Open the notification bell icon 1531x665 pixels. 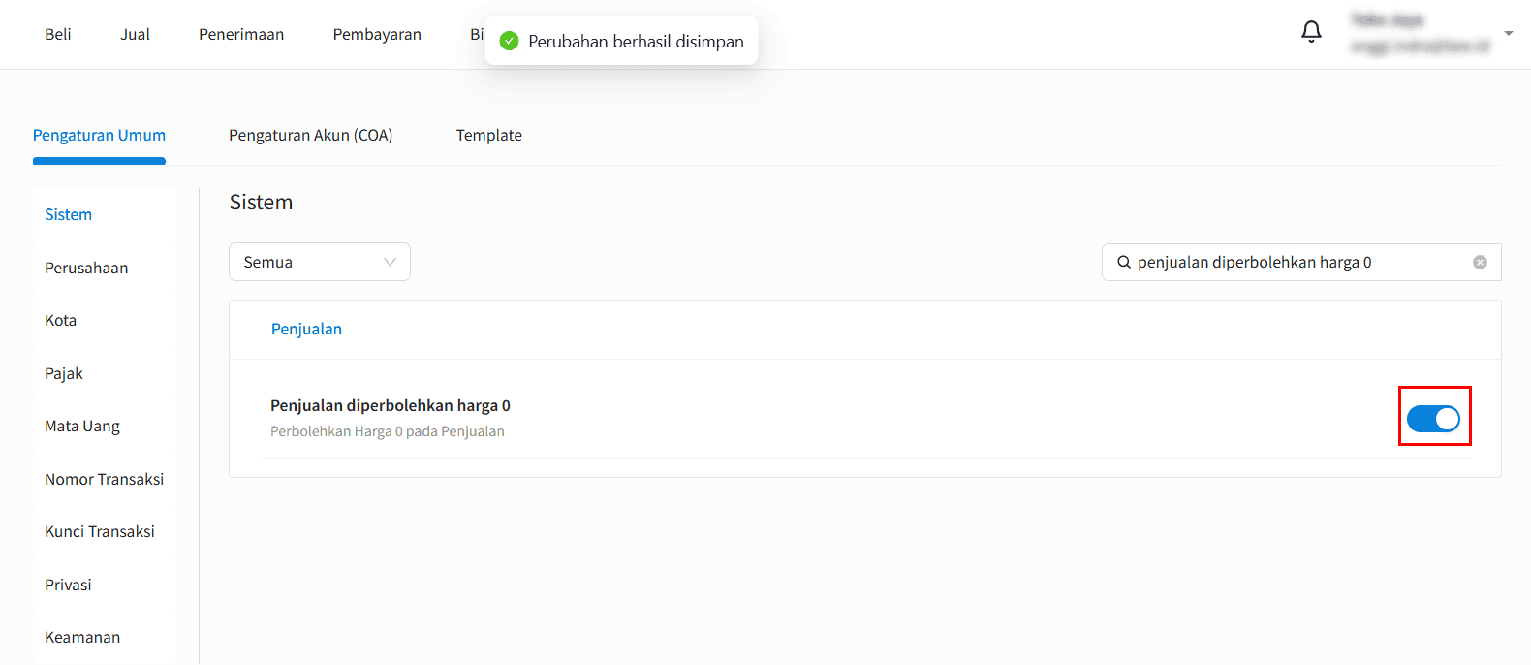tap(1311, 32)
